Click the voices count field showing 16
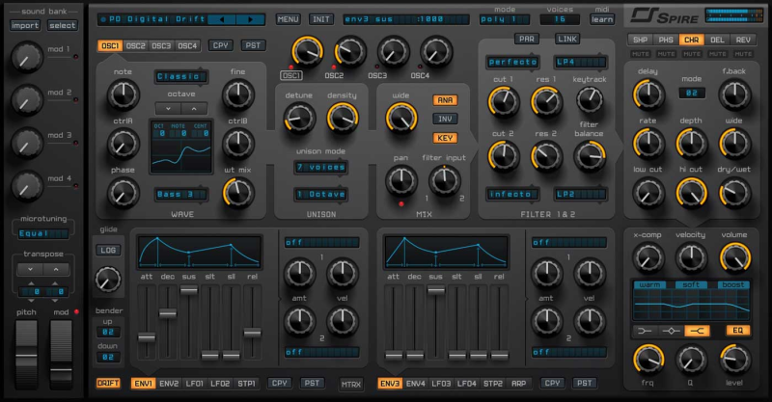The width and height of the screenshot is (772, 402). pos(560,19)
